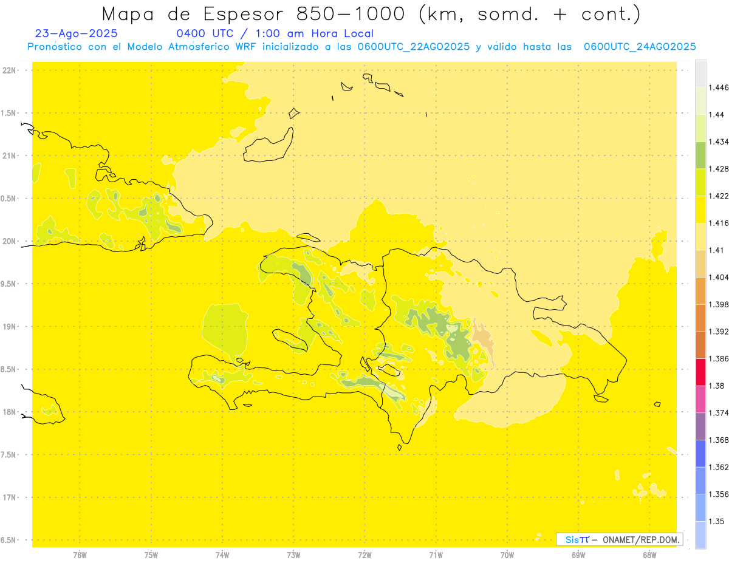This screenshot has height=563, width=729.
Task: Click the colorbar value 1.446
Action: click(719, 87)
